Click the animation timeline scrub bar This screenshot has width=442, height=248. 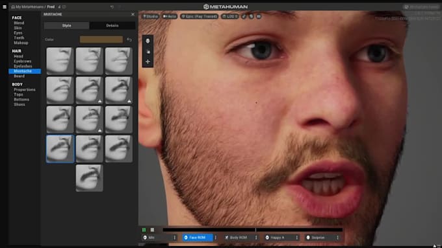(253, 230)
